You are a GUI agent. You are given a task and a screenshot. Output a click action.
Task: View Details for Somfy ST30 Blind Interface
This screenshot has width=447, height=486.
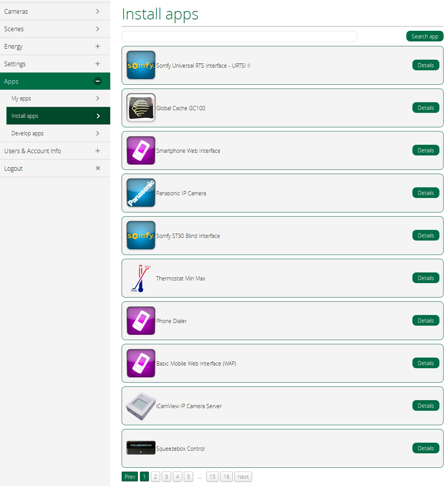425,236
